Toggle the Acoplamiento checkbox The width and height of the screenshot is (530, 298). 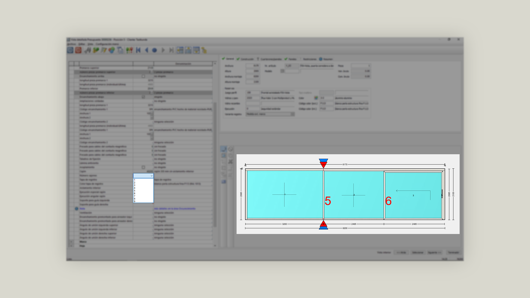(x=143, y=167)
